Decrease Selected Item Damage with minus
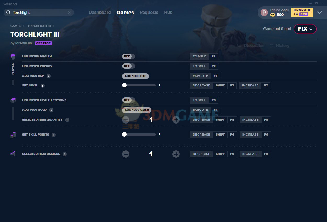 [x=126, y=154]
